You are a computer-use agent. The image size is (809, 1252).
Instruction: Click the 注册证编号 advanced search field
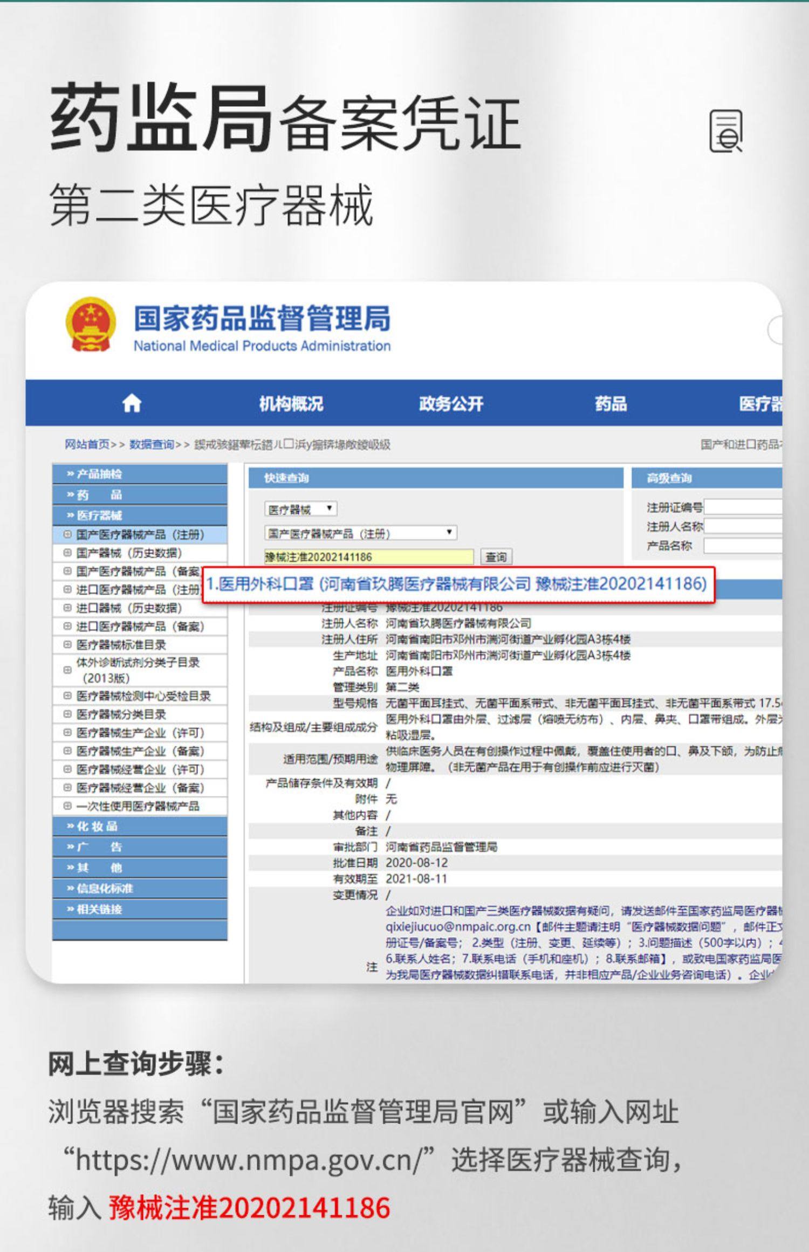tap(743, 507)
